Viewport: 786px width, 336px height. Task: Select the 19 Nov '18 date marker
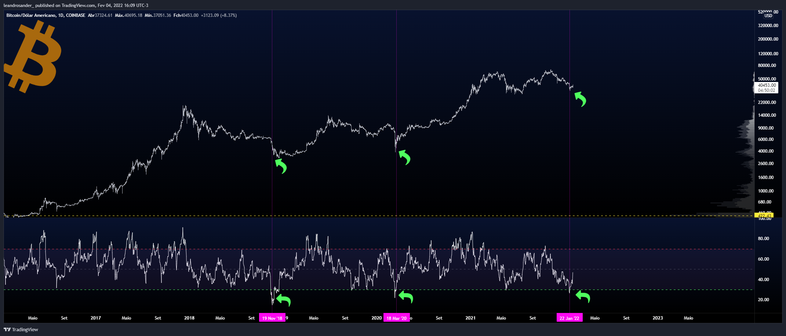tap(272, 318)
